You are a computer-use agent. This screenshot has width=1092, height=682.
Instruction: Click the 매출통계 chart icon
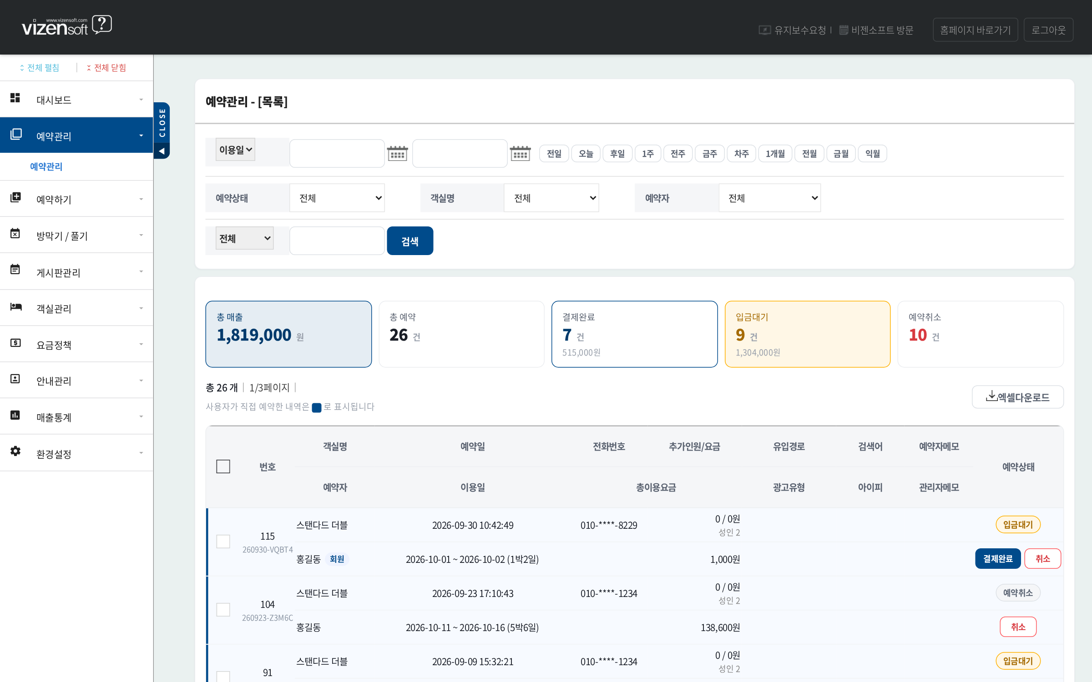(15, 415)
